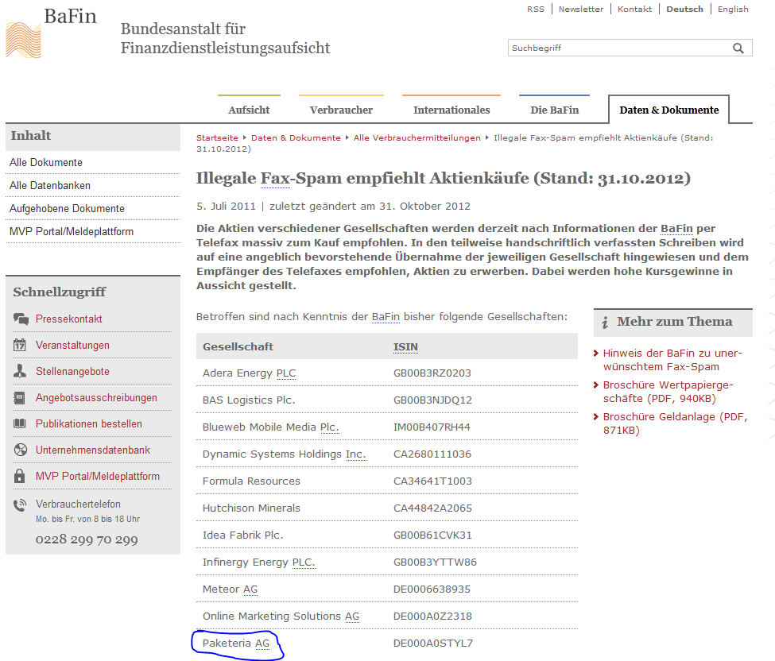Switch the site language to English
This screenshot has height=661, width=775.
(x=732, y=9)
